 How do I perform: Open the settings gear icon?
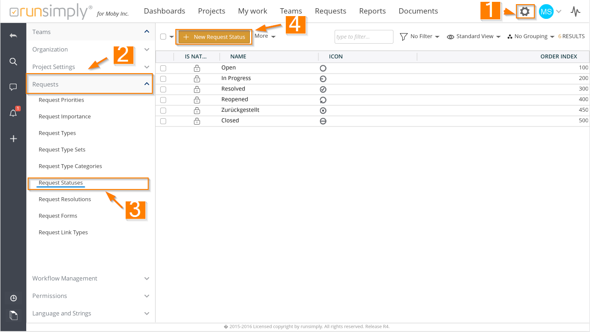(525, 11)
